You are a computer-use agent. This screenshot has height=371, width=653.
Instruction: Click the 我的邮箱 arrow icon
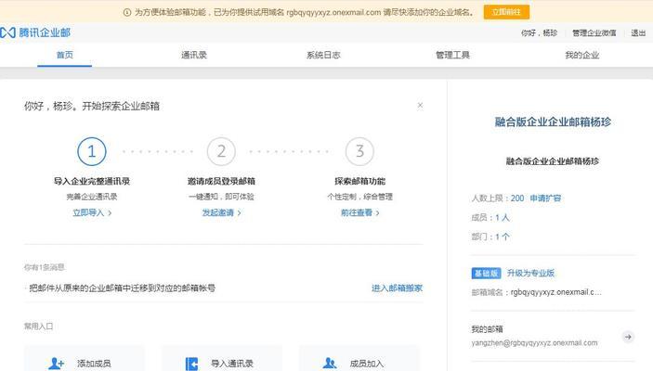point(628,337)
